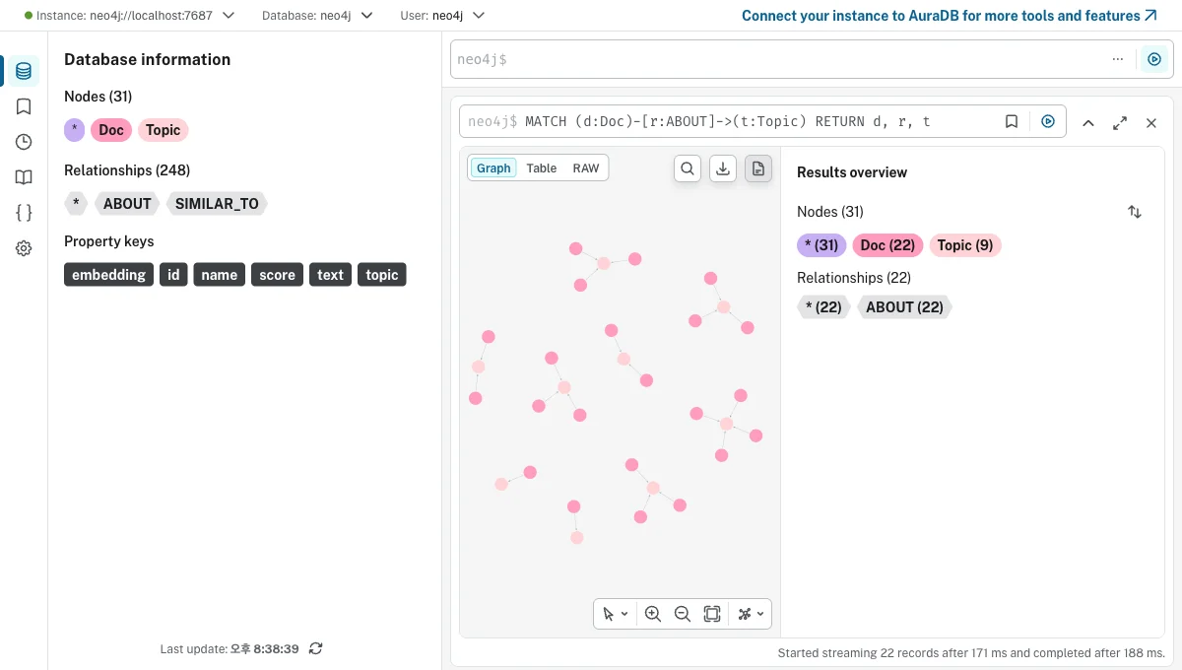Select Topic node linked to four Docs

click(727, 424)
